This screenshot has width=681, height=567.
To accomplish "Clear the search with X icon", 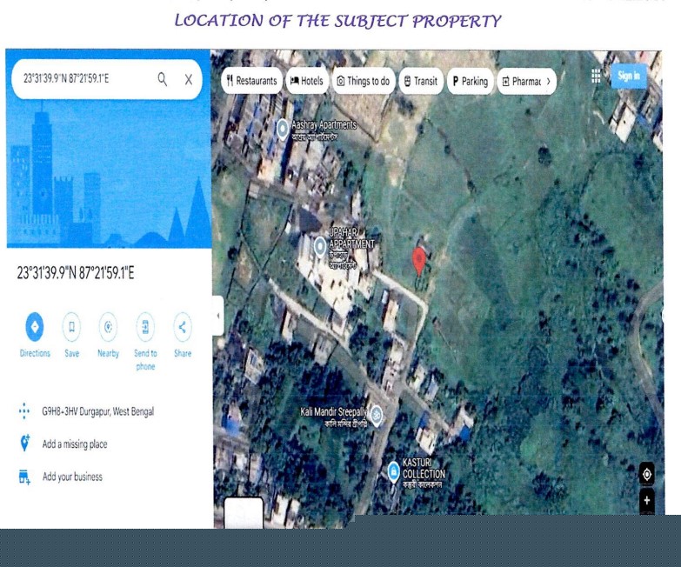I will coord(189,79).
